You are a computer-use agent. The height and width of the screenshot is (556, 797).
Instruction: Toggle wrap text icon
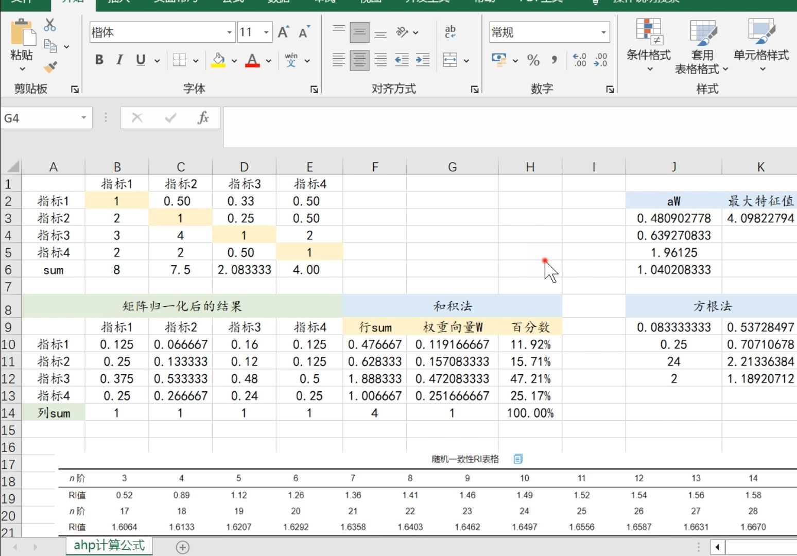click(451, 32)
